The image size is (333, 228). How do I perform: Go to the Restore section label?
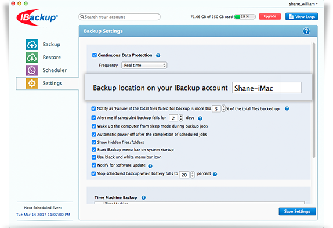pos(52,57)
